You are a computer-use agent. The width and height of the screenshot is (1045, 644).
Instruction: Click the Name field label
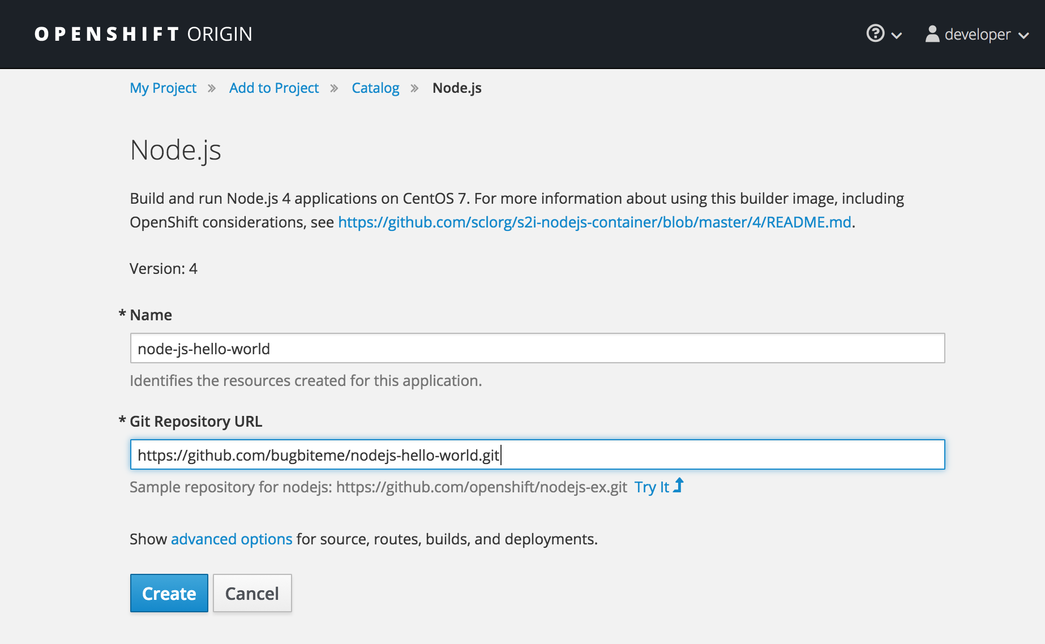(151, 315)
